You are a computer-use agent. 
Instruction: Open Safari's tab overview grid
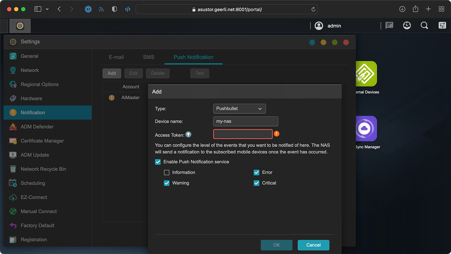point(442,9)
